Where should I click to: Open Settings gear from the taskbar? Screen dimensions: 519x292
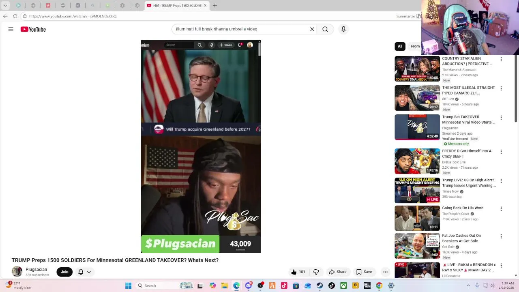coord(391,286)
